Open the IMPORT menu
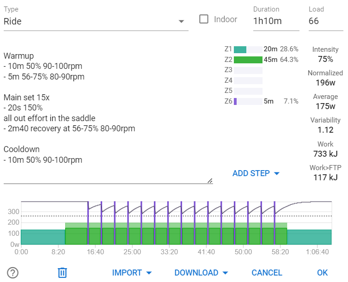The height and width of the screenshot is (282, 348). point(132,273)
